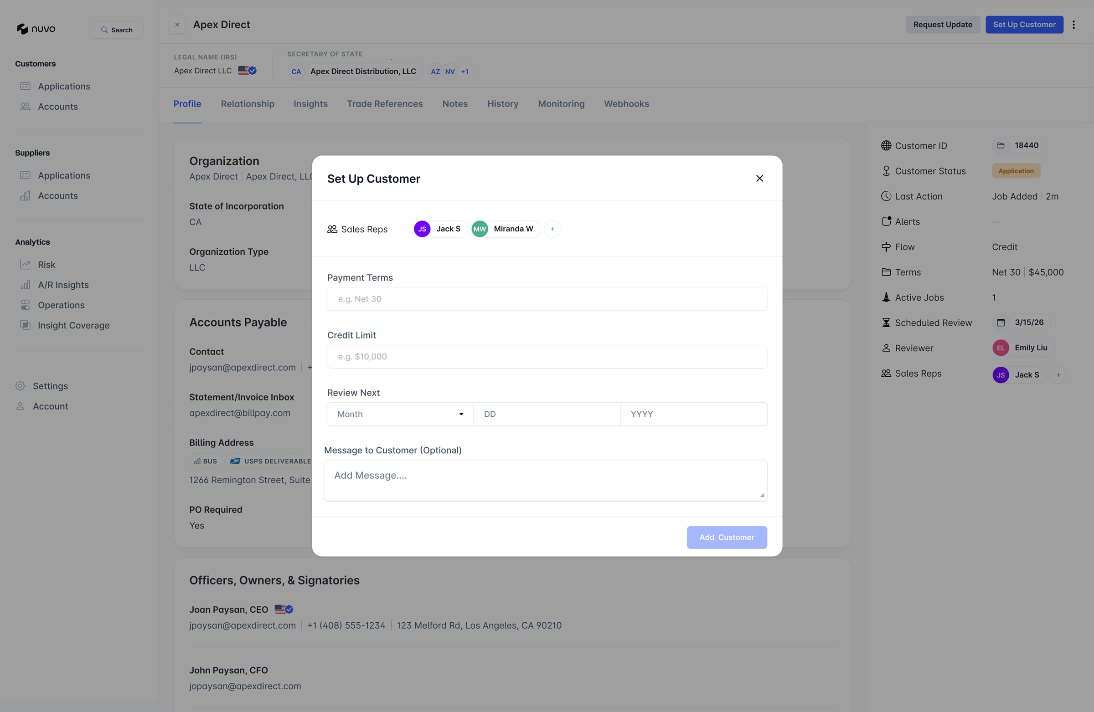Open Risk analytics from sidebar
The image size is (1094, 712).
46,265
